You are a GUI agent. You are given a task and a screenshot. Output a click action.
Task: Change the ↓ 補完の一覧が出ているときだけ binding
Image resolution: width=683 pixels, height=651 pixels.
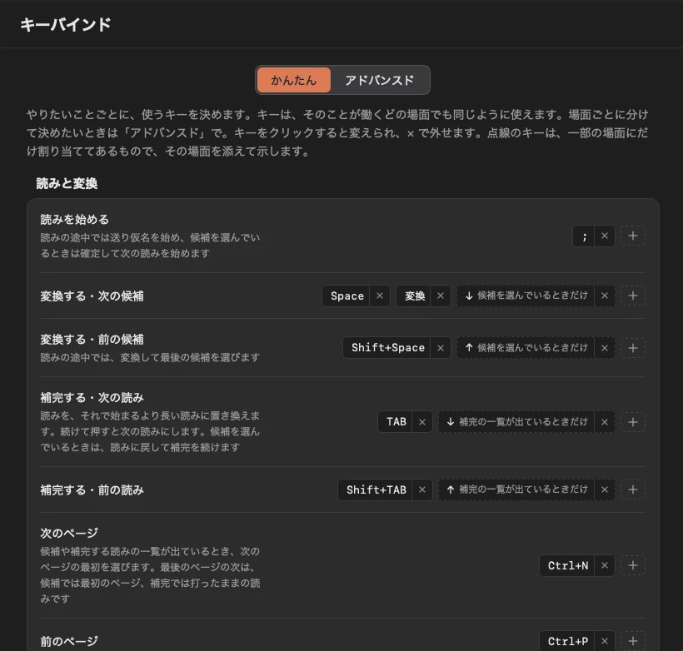[x=516, y=422]
